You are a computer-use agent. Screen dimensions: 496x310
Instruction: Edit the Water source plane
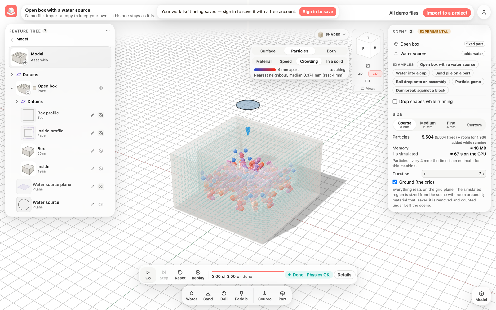(92, 187)
